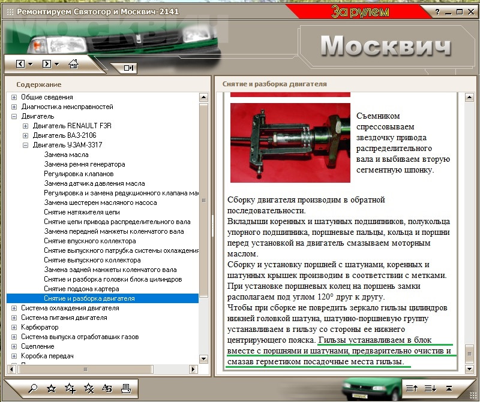Remove bookmark with the crossed star icon

(x=89, y=389)
